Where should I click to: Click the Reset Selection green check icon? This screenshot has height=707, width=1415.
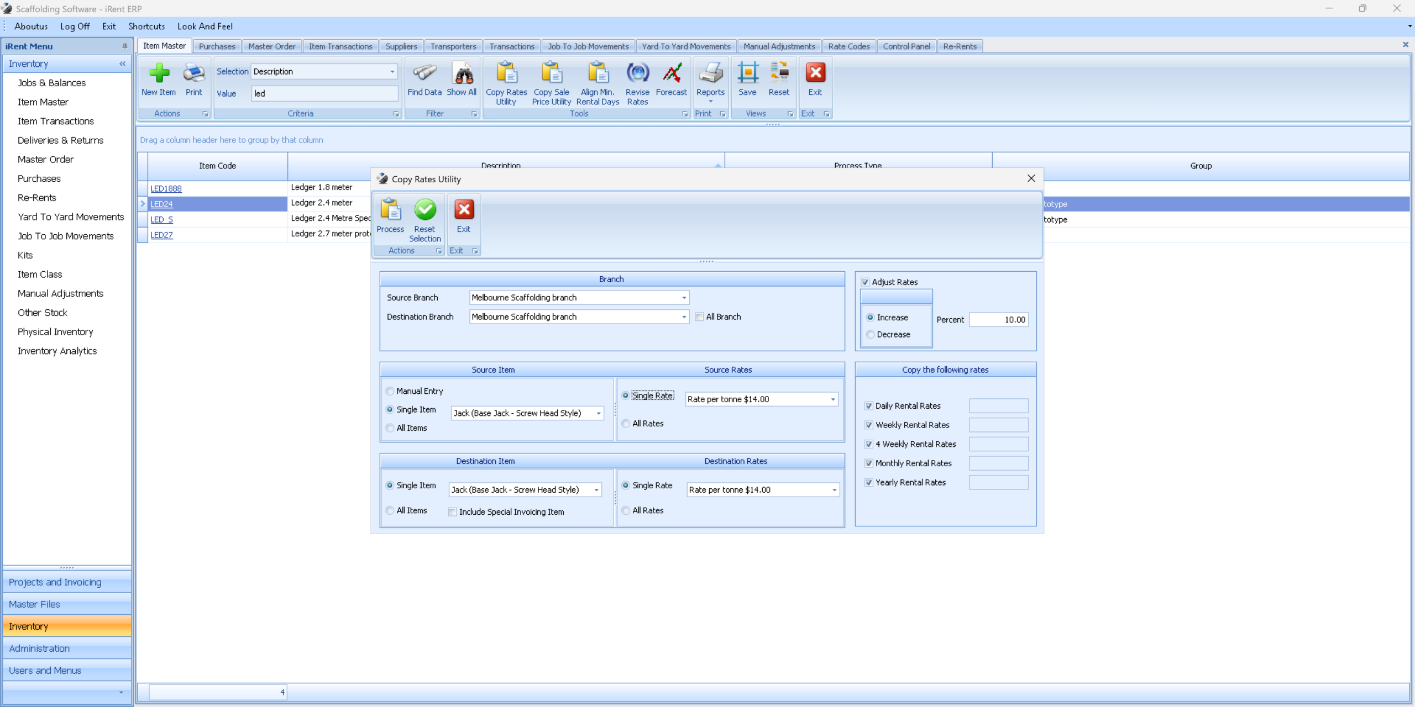[424, 210]
